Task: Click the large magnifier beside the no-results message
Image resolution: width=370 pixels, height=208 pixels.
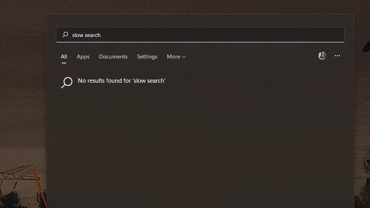Action: pos(67,82)
